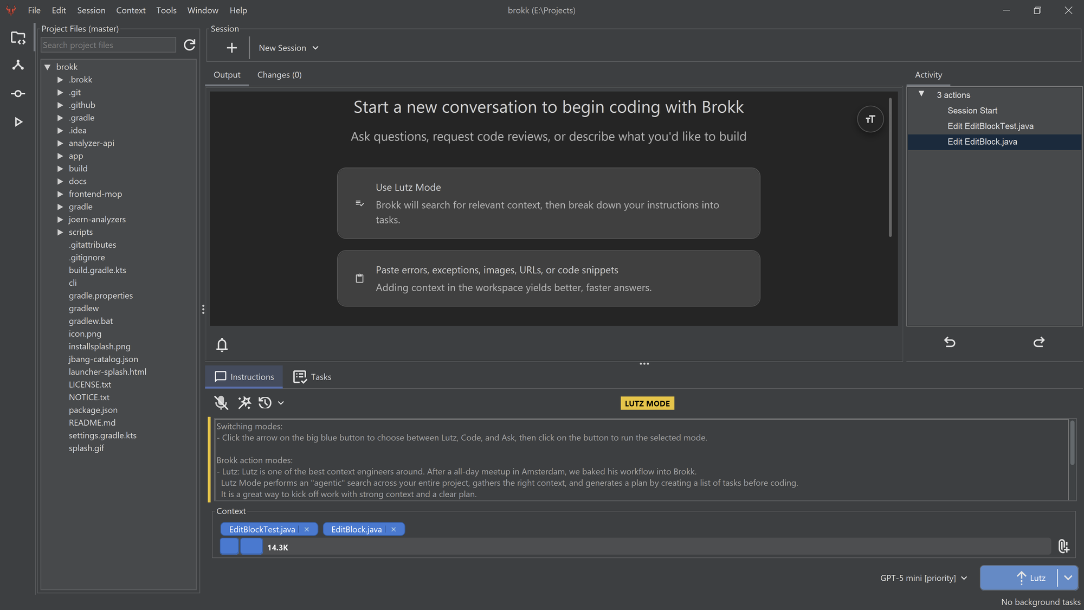Expand the analyzer-api folder

tap(60, 143)
